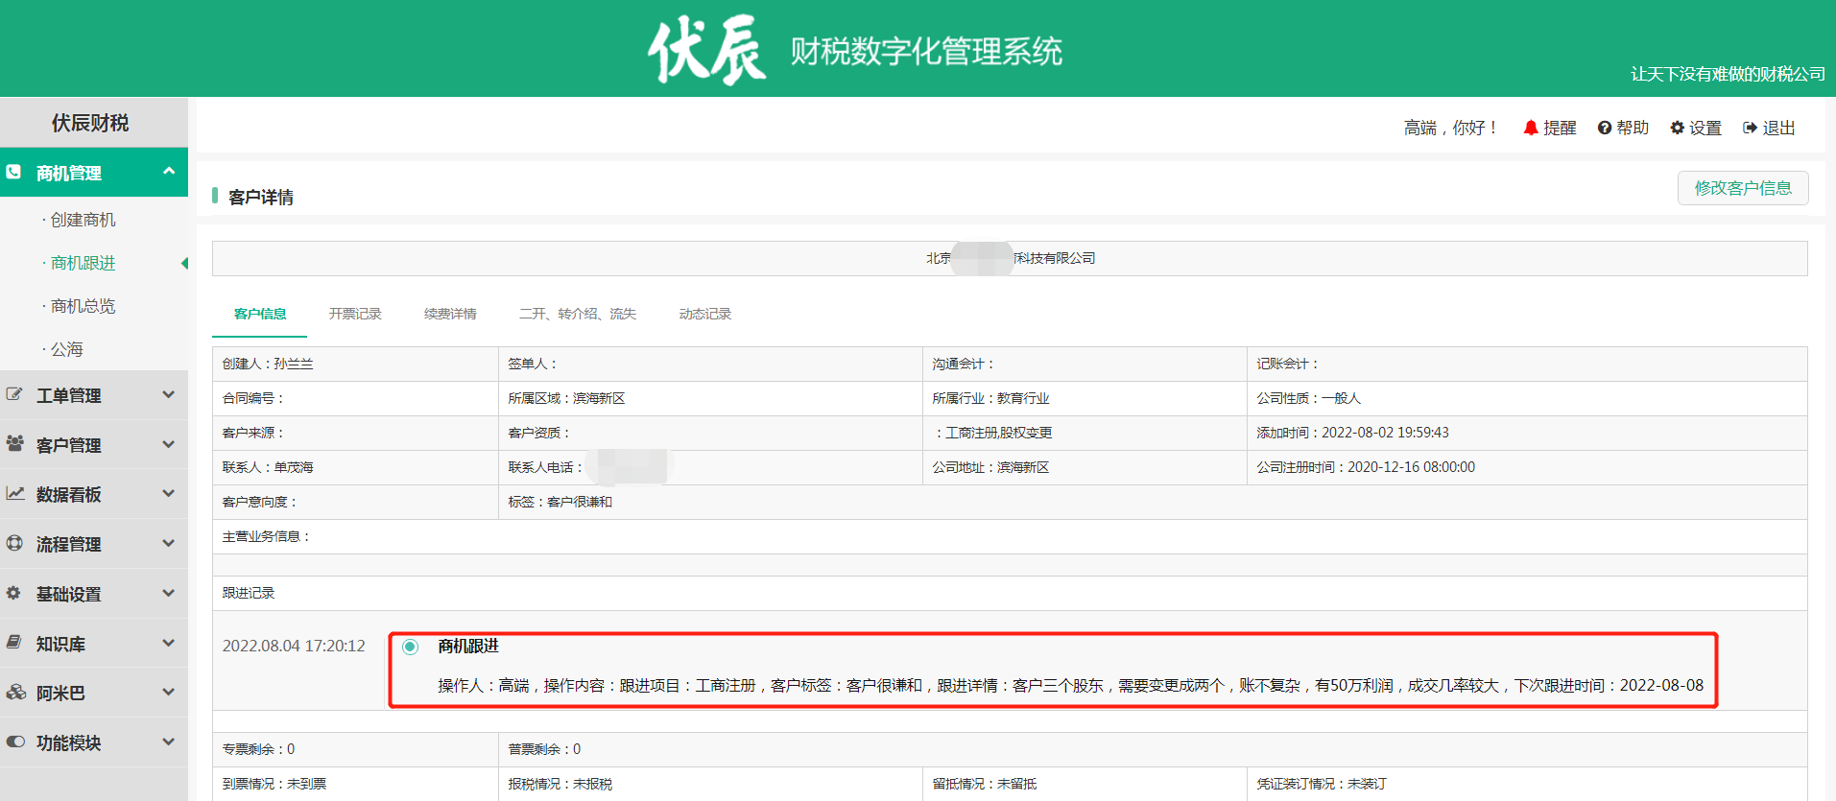1836x801 pixels.
Task: Open the 二开、转介绍、流失 tab
Action: click(578, 314)
